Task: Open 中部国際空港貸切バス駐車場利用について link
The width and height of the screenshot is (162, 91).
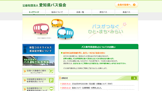Action: pos(39,80)
